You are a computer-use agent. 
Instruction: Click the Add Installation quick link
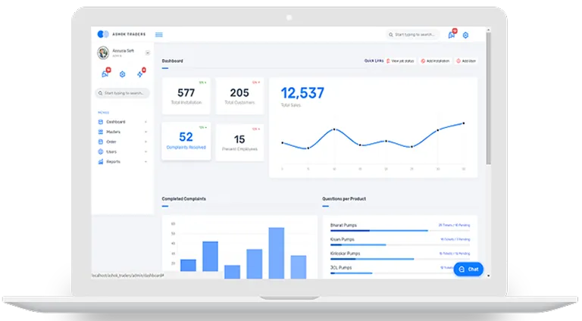click(436, 61)
